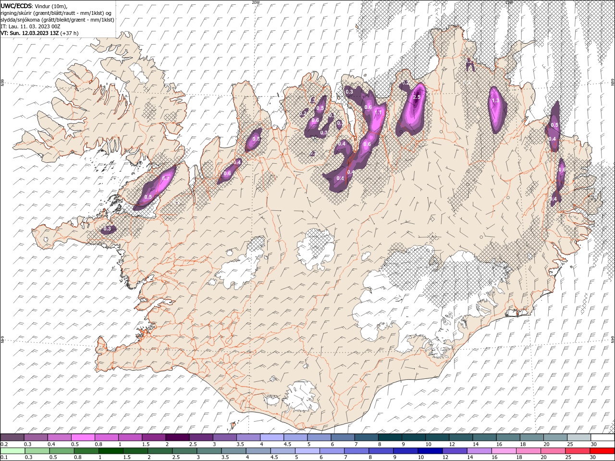This screenshot has height=461, width=615.
Task: Click the snow scale swatch for 0.2–0.3
Action: click(12, 437)
